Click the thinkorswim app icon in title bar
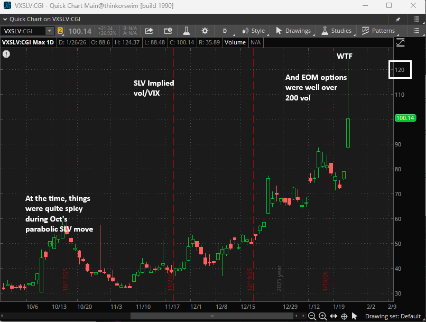 [7, 5]
